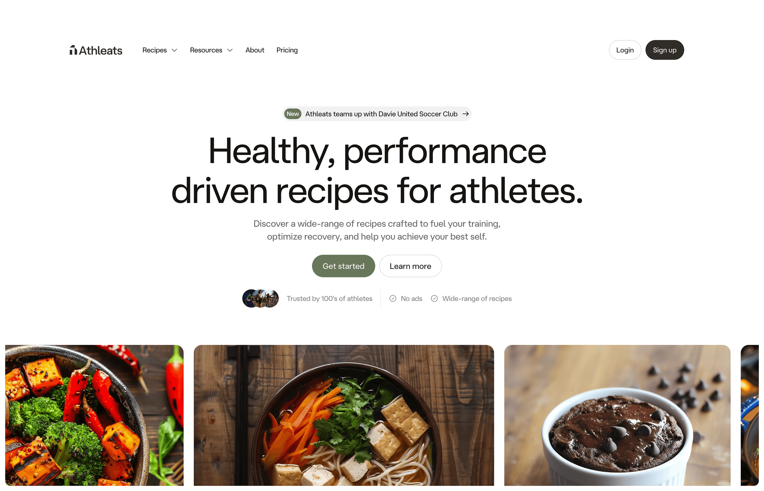Screen dimensions: 764x491
Task: Expand the Resources dropdown chevron
Action: pos(230,50)
